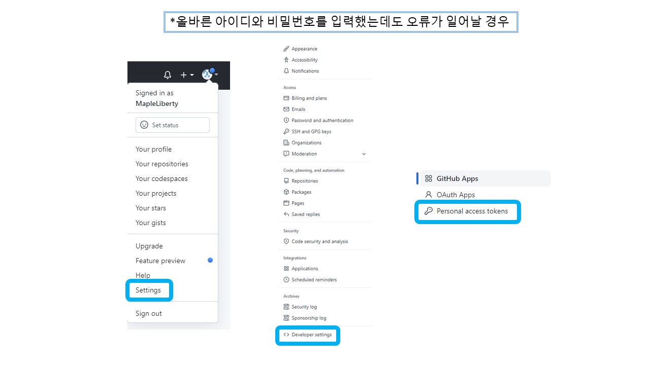
Task: Open Accessibility settings
Action: click(x=305, y=60)
